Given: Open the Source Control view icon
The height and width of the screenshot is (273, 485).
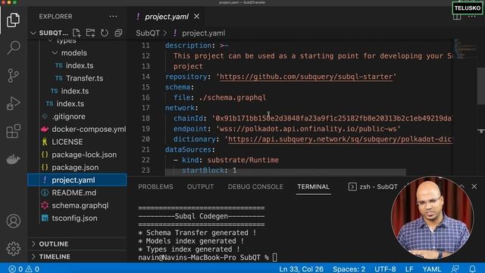Looking at the screenshot, I should tap(13, 76).
